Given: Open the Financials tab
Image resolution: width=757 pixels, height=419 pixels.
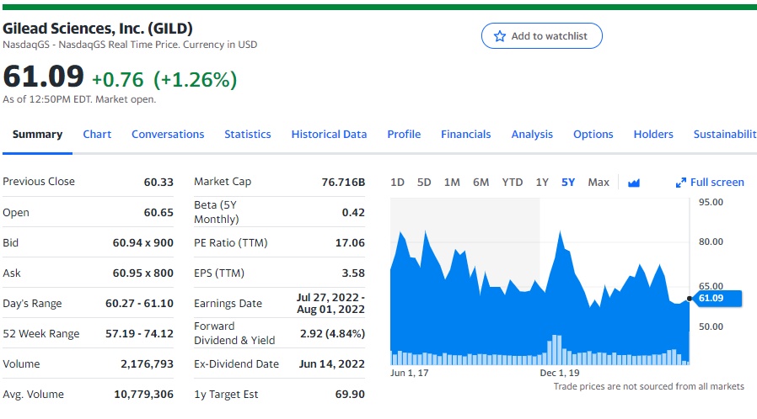Looking at the screenshot, I should coord(466,135).
